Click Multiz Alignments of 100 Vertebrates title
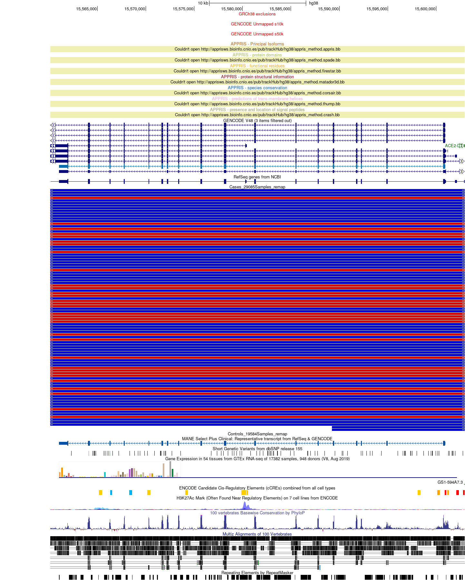Screen dimensions: 465x580 coord(257,534)
